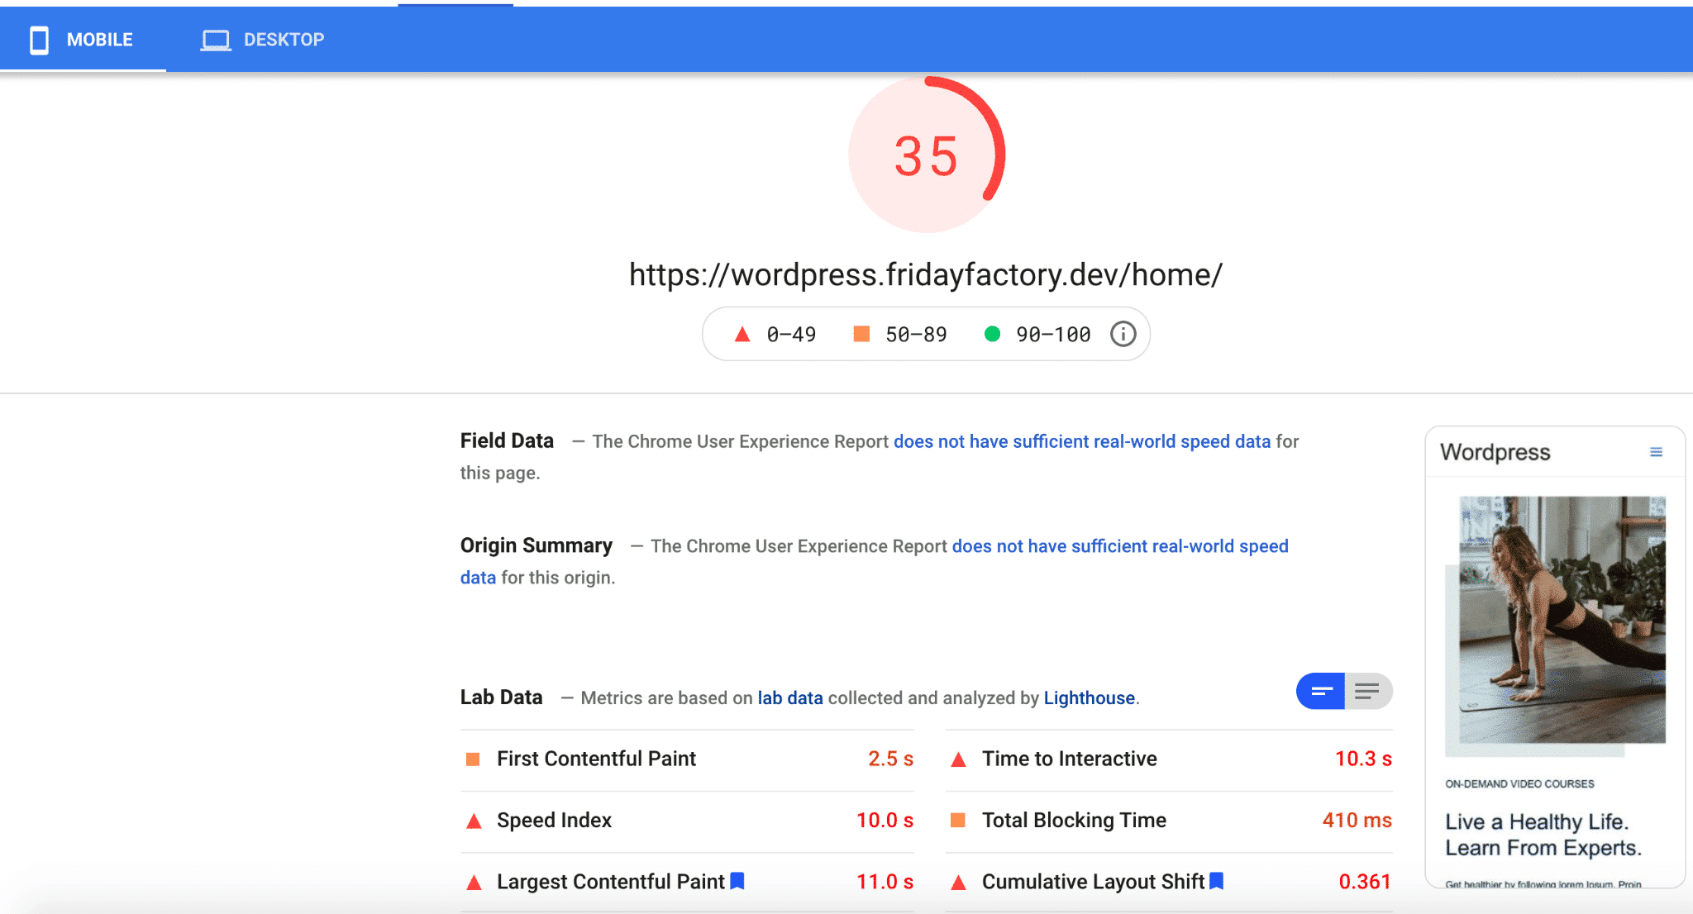Click the Total Blocking Time orange square icon
The image size is (1693, 914).
pos(958,820)
